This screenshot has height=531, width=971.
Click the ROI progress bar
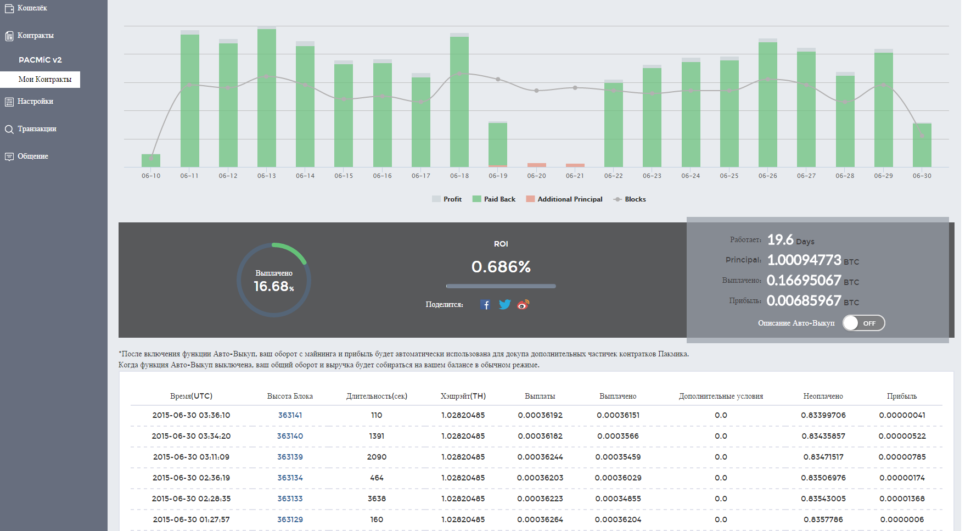(x=501, y=286)
